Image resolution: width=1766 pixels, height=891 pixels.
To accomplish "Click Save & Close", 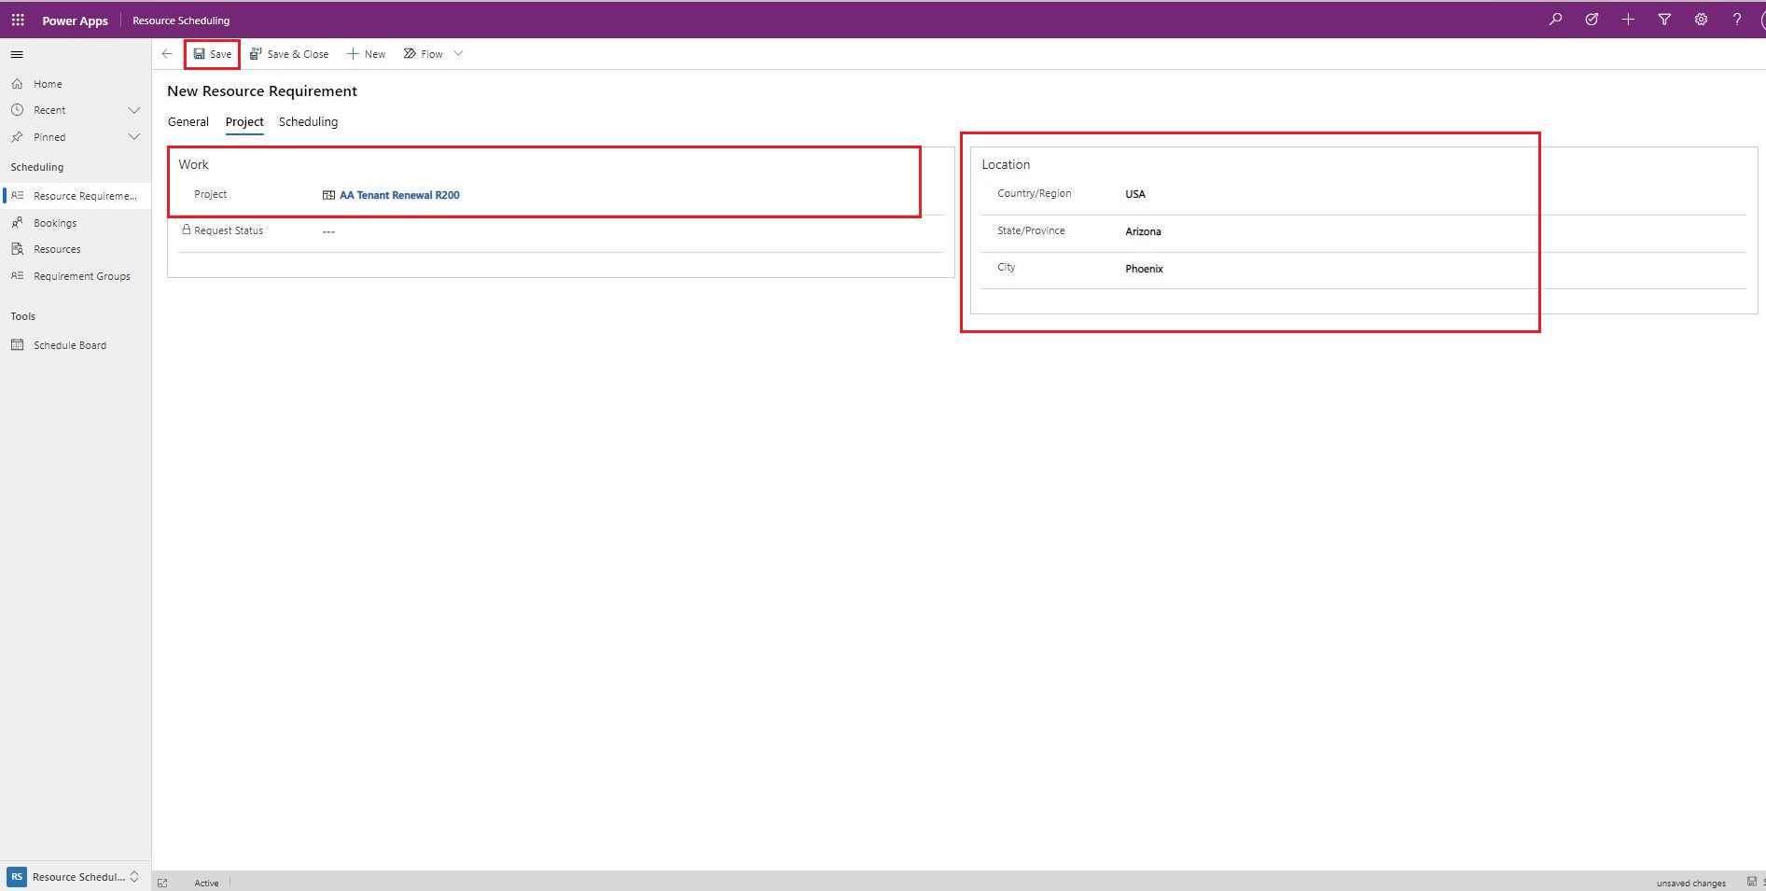I will pyautogui.click(x=289, y=54).
